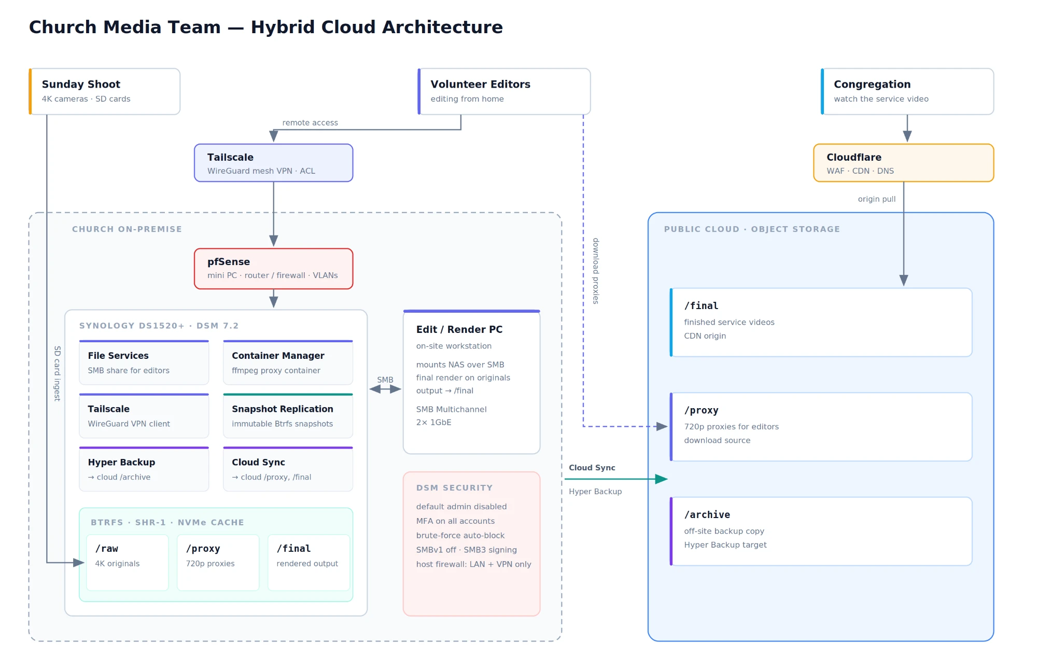The width and height of the screenshot is (1037, 670).
Task: Click the '4K cameras · SD cards' subtitle
Action: point(86,99)
